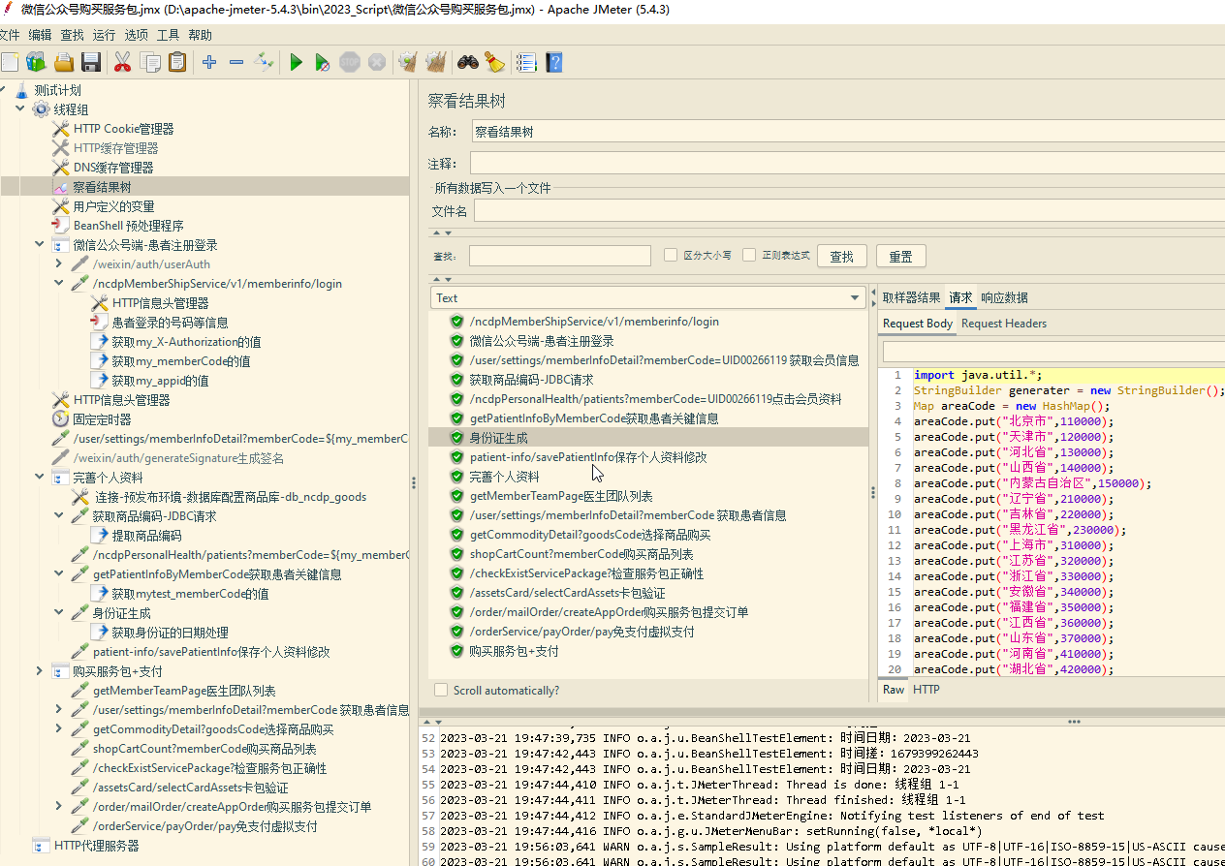The width and height of the screenshot is (1225, 866).
Task: Click the green Start run button
Action: (297, 63)
